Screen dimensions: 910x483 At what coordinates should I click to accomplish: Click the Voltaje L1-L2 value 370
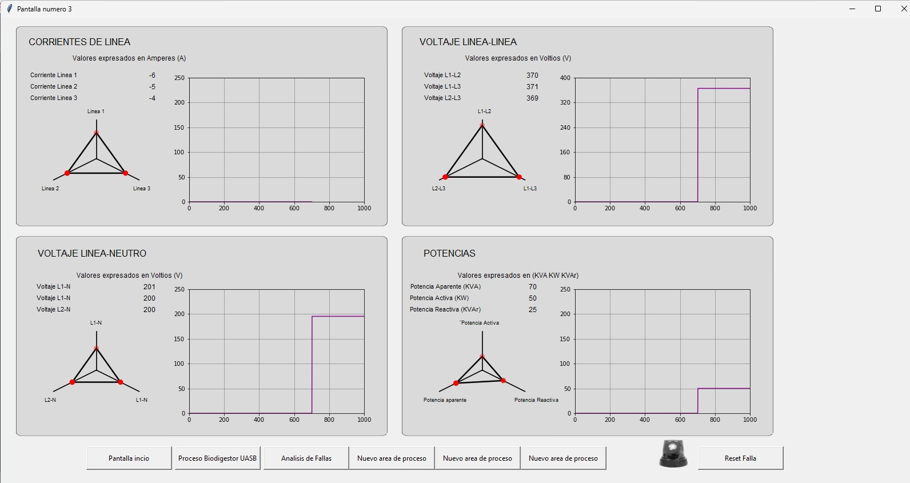coord(532,75)
